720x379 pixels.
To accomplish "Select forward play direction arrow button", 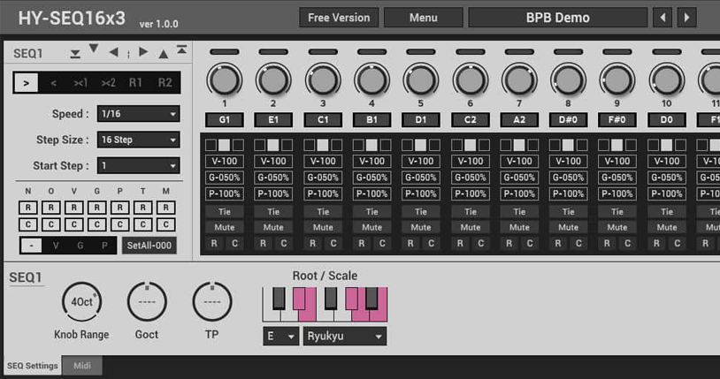I will coord(26,83).
